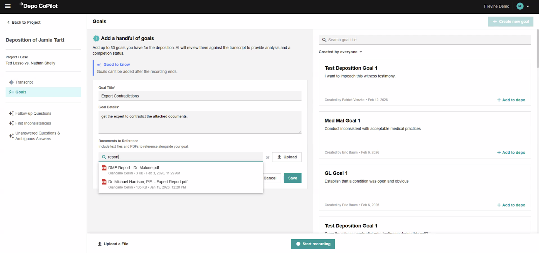
Task: Save the new goal
Action: point(292,178)
